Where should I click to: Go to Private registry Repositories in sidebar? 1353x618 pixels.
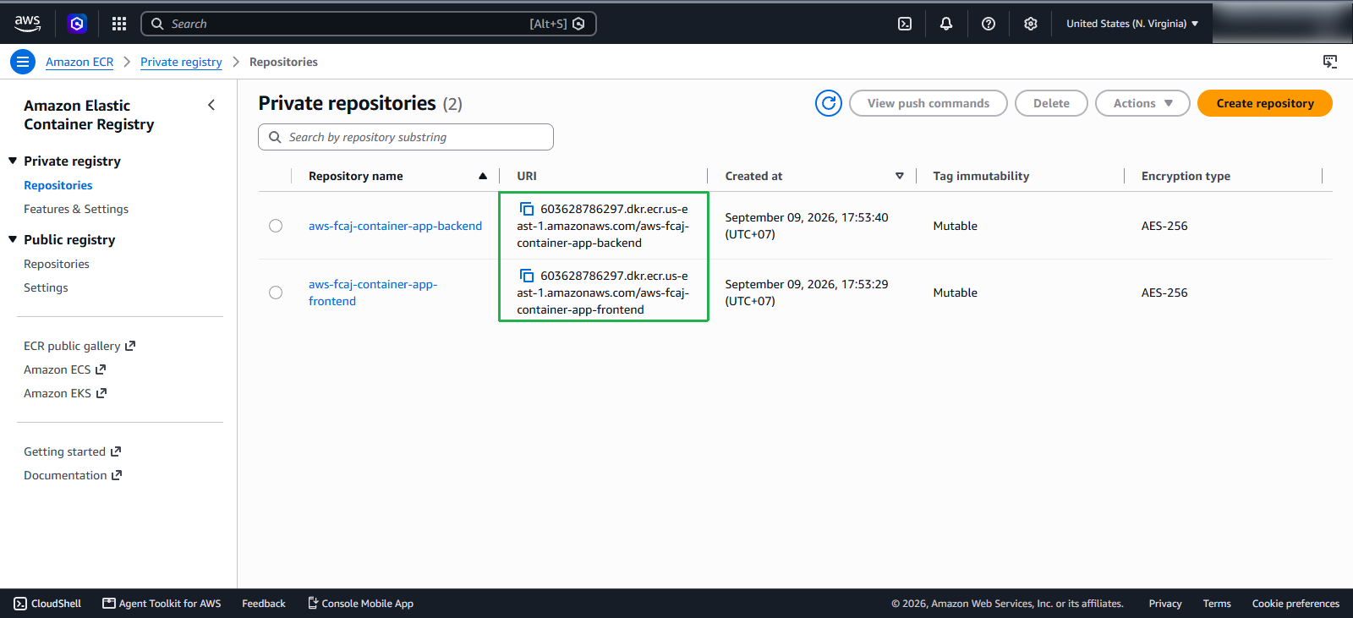[58, 185]
